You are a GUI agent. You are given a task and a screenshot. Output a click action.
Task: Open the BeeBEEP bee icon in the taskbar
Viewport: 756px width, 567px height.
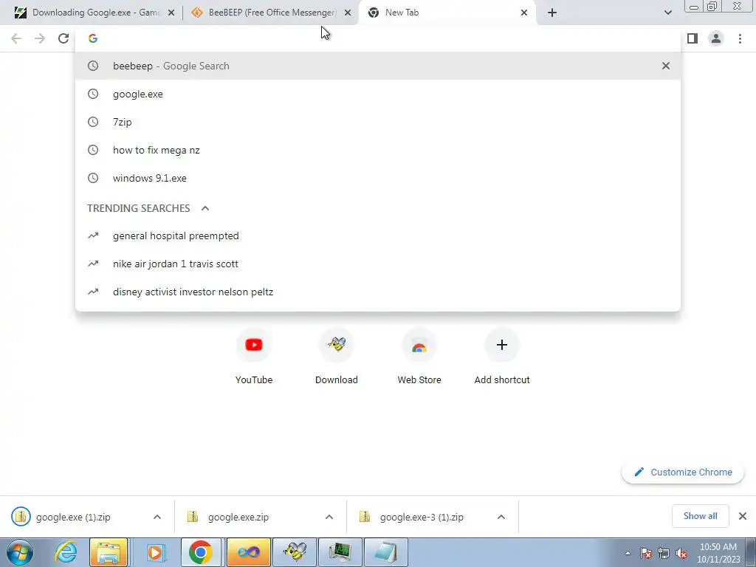point(295,552)
